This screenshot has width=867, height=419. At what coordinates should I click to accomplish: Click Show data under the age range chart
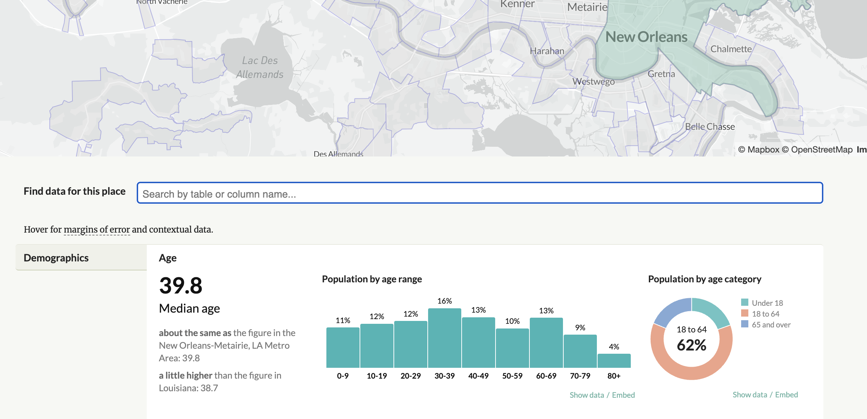click(586, 395)
